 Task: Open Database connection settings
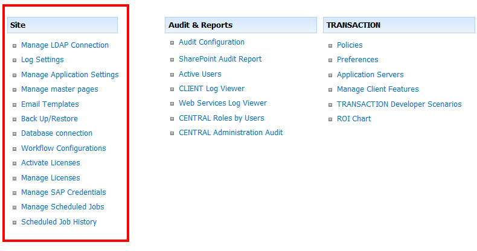tap(57, 133)
